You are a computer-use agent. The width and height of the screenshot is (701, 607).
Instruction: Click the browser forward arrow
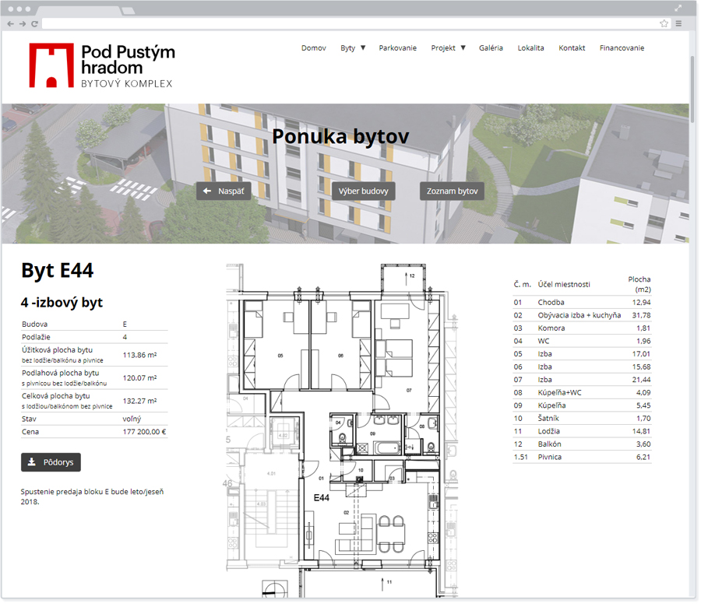click(22, 24)
